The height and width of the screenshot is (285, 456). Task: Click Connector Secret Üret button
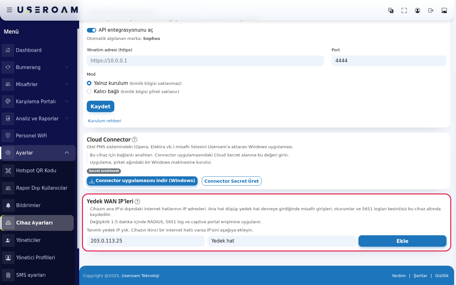(x=231, y=181)
